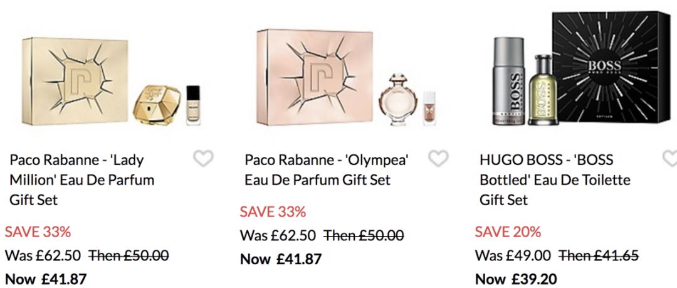Tap heart icon beside BOSS Bottled set
This screenshot has height=288, width=677.
[670, 159]
